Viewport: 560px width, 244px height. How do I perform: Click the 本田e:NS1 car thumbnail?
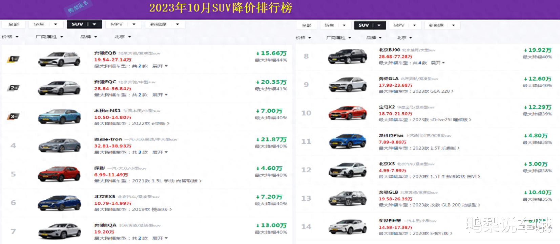(x=59, y=117)
